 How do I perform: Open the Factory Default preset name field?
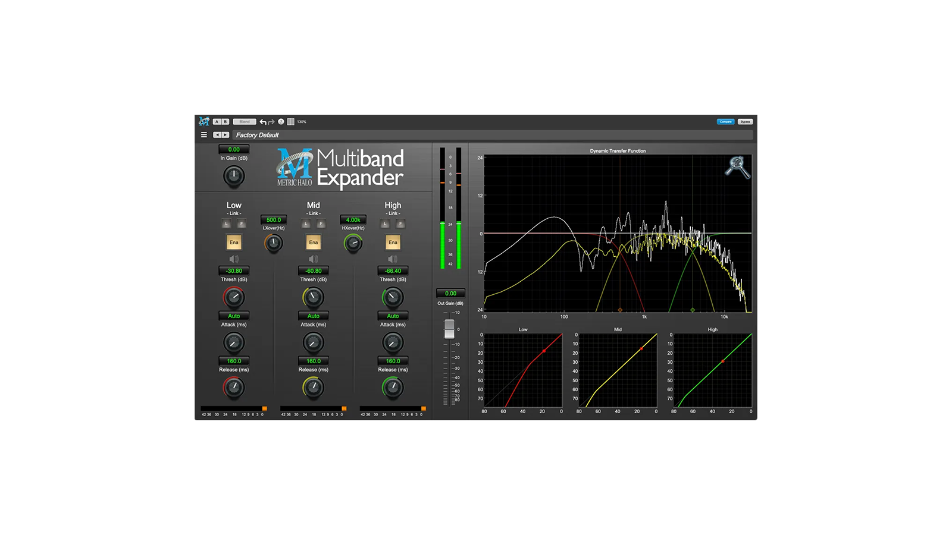point(493,135)
